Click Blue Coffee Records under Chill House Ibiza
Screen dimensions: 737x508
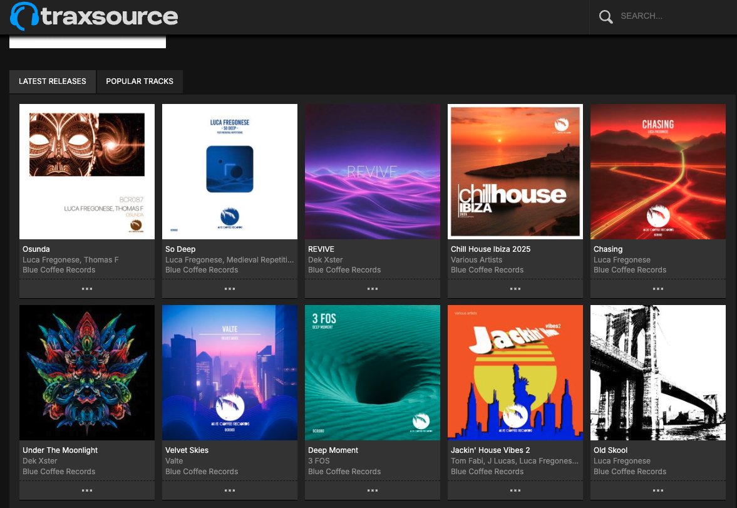(487, 270)
